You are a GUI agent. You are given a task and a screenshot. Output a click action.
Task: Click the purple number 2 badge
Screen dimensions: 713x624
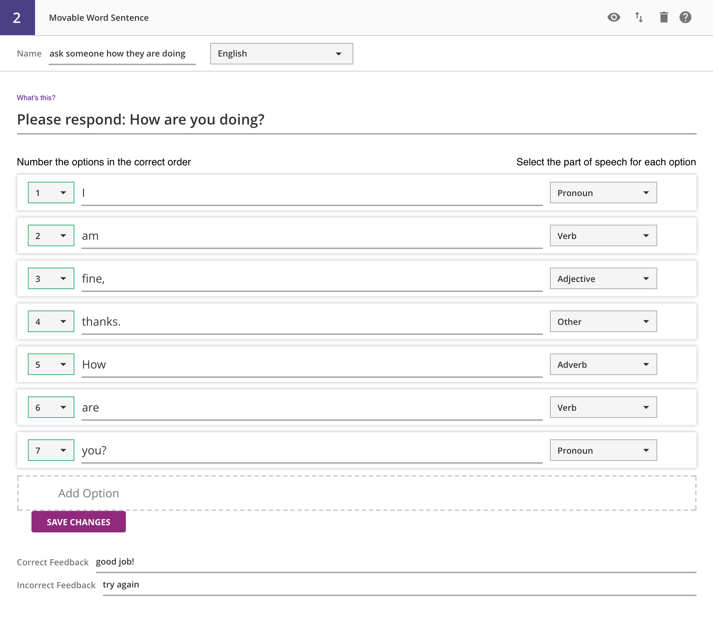17,18
